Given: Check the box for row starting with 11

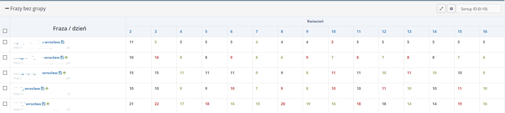Looking at the screenshot, I should point(5,42).
